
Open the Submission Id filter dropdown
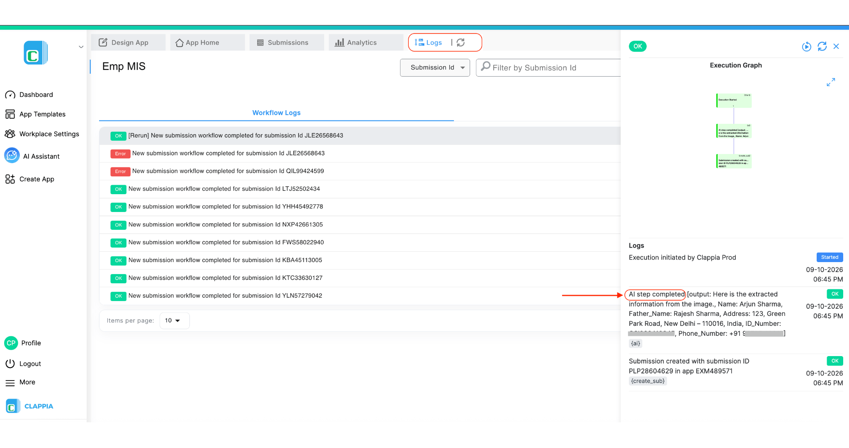tap(435, 68)
